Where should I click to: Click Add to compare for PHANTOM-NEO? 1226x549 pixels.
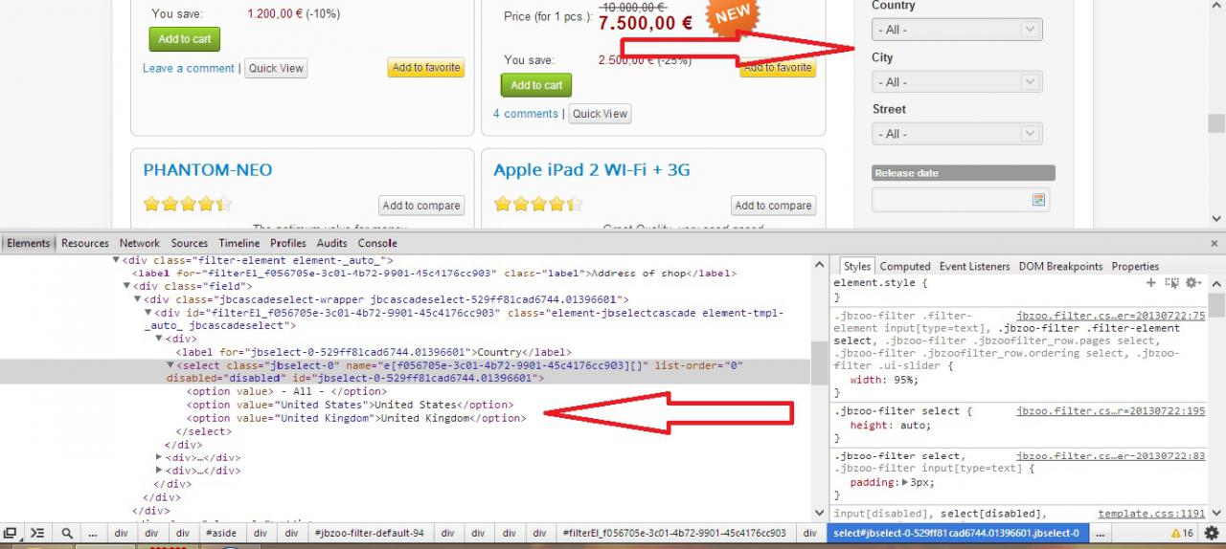[x=421, y=206]
